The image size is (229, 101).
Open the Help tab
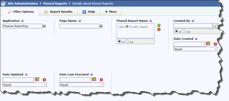point(89,12)
